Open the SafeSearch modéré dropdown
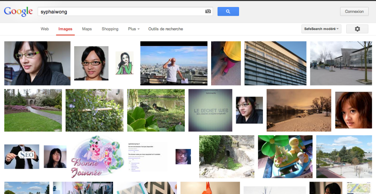 tap(321, 29)
